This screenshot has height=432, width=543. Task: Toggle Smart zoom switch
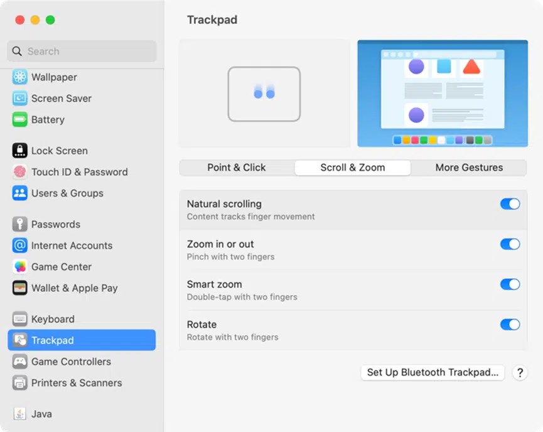tap(510, 284)
